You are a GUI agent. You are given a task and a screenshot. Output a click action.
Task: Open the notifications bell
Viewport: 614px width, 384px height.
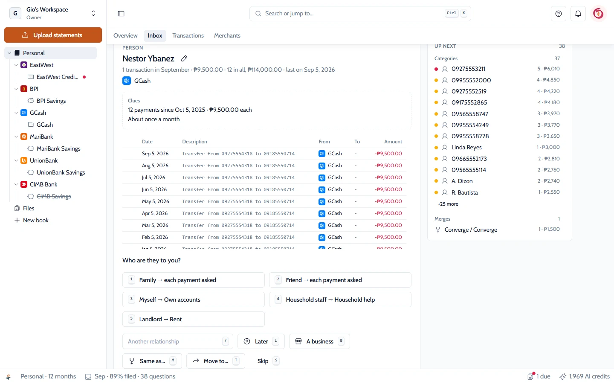pos(578,14)
